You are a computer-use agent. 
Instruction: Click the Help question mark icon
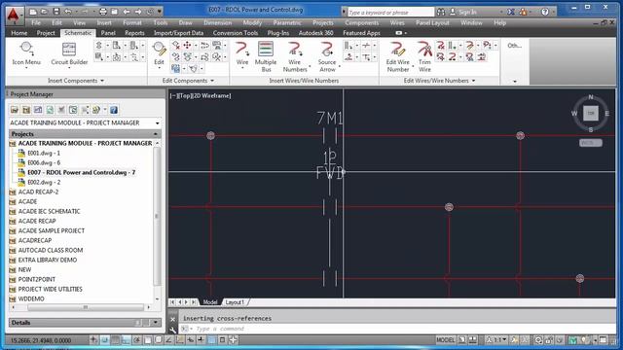545,12
